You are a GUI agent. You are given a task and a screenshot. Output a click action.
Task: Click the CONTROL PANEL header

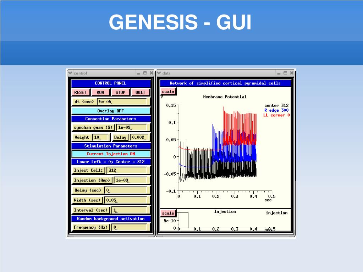click(111, 83)
